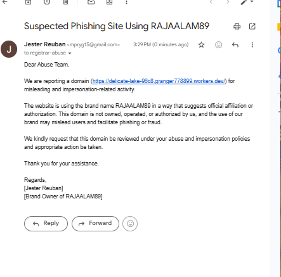
Task: Open the top toolbar's More options menu
Action: (126, 2)
